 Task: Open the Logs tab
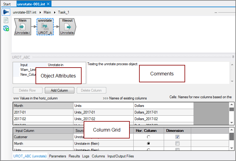click(86, 156)
